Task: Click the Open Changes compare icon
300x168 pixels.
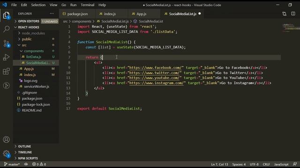Action: (x=285, y=14)
